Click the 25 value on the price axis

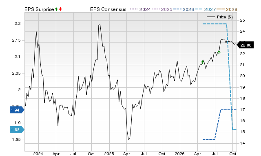point(242,20)
